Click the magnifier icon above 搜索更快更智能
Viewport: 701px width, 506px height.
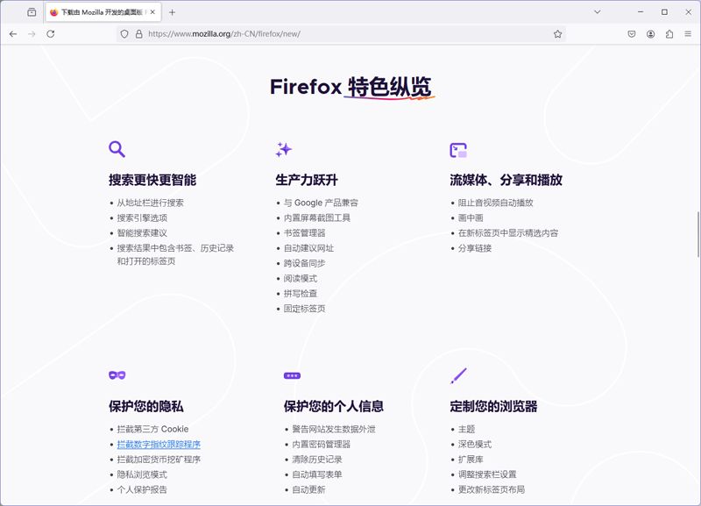(x=117, y=149)
